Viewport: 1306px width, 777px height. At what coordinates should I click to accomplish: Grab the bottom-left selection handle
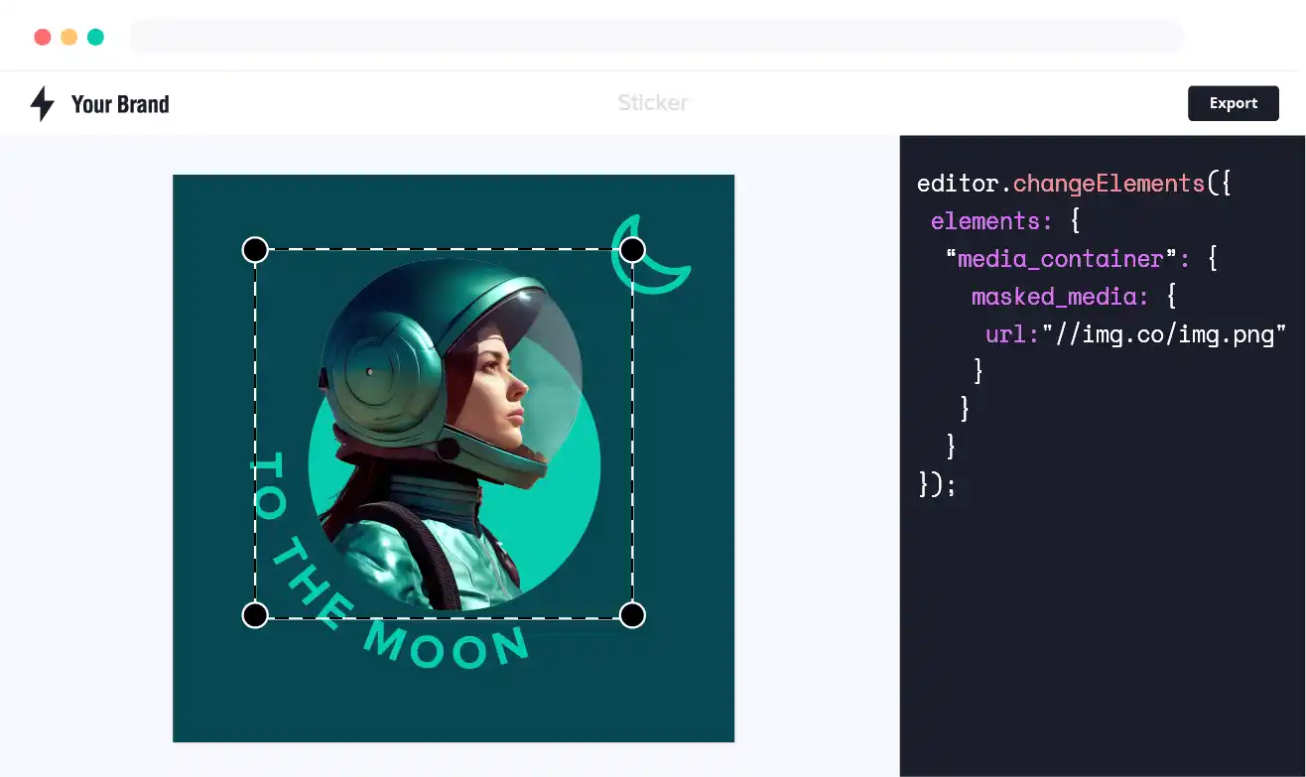pos(255,615)
